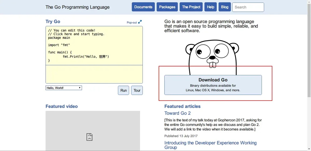311x151 pixels.
Task: Click the Pop-out arrow icon
Action: pyautogui.click(x=140, y=22)
